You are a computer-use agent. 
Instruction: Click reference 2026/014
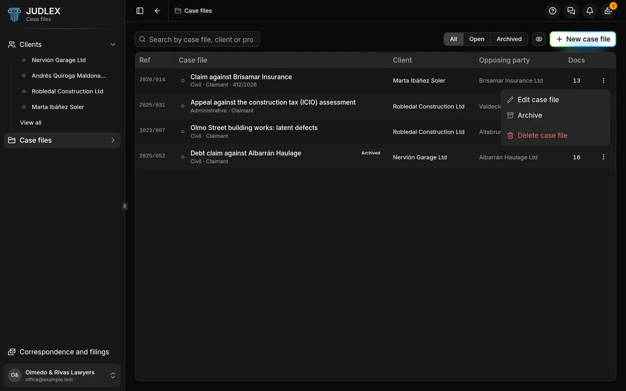point(152,80)
